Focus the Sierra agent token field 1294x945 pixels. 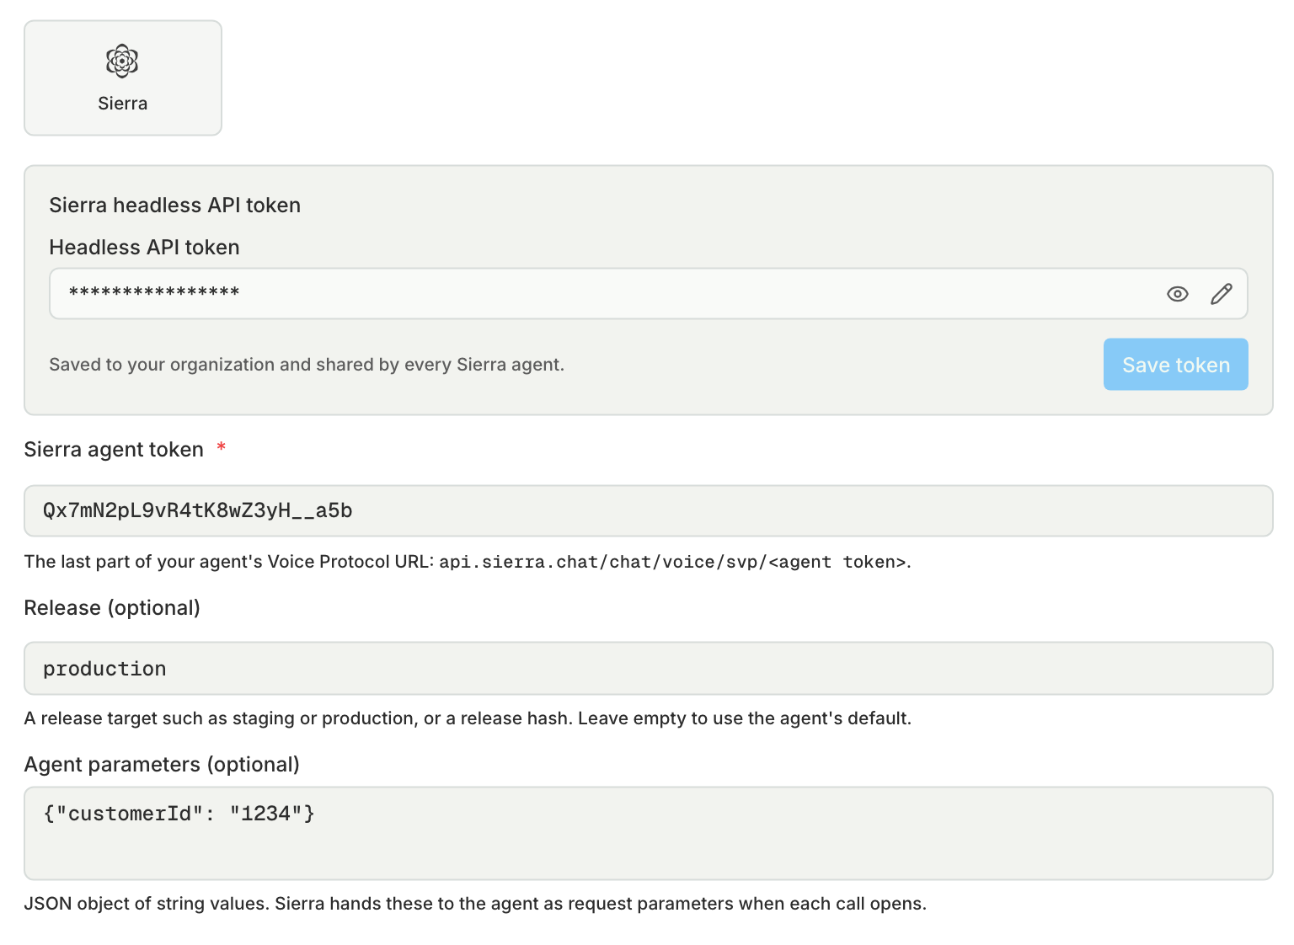pyautogui.click(x=649, y=510)
